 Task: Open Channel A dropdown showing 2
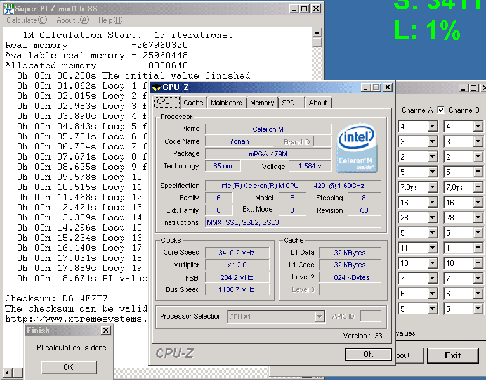[432, 156]
